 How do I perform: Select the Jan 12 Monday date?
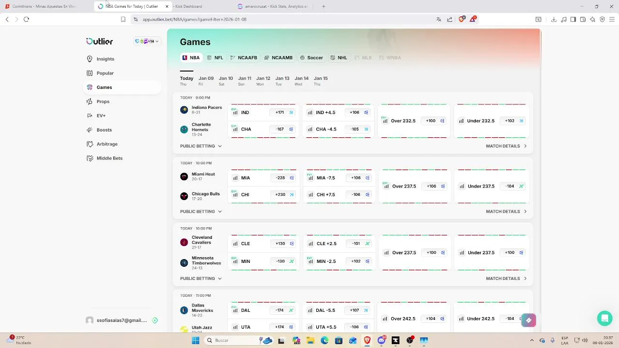click(x=263, y=81)
